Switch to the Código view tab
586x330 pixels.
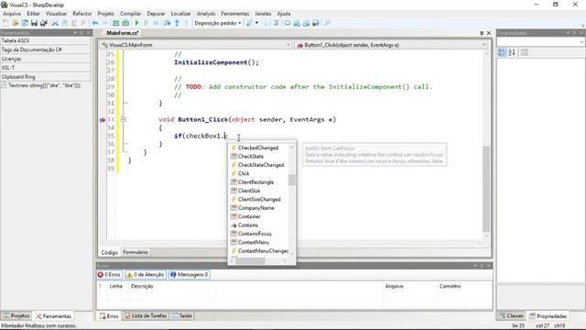click(110, 253)
